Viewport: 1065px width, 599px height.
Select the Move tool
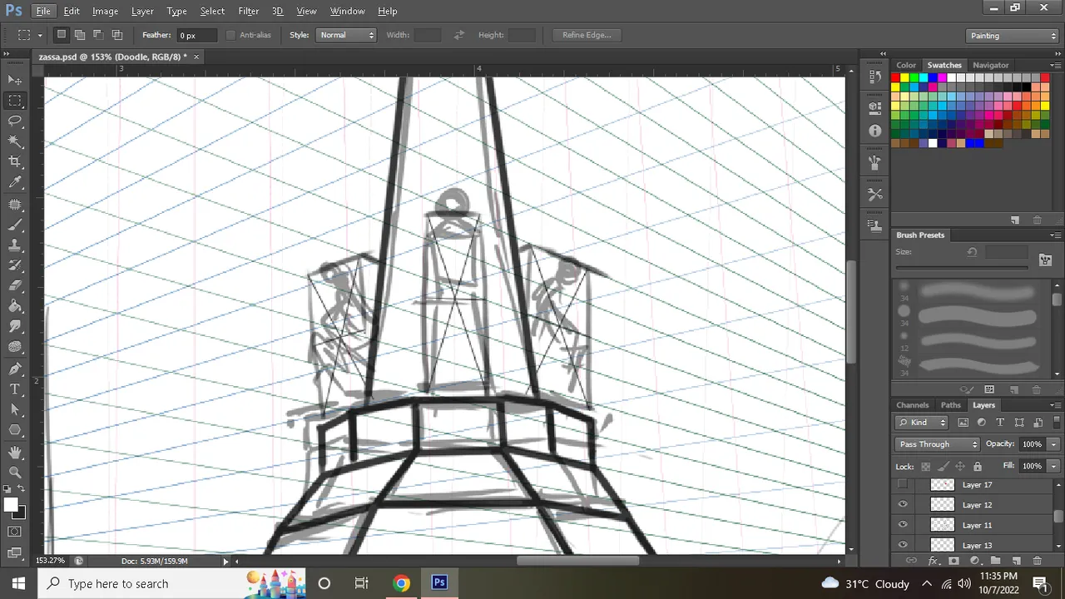pos(15,80)
